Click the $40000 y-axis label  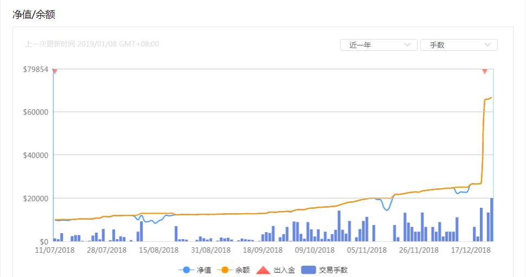pos(36,155)
